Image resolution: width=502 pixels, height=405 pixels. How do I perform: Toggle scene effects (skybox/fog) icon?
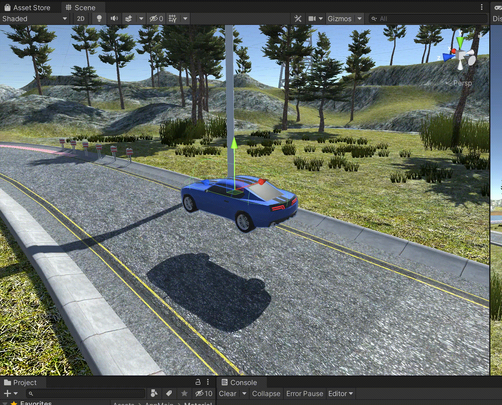pos(129,19)
